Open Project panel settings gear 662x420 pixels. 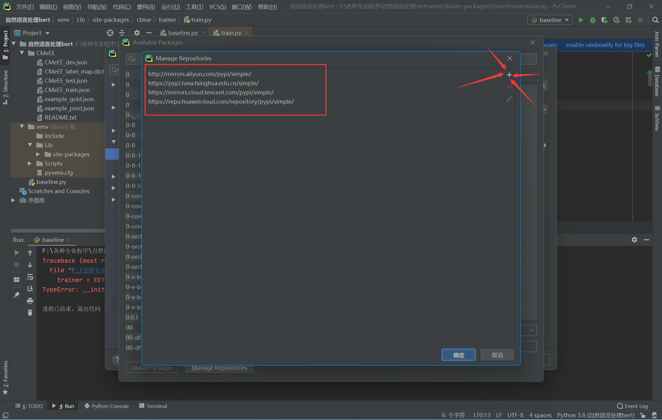[137, 33]
